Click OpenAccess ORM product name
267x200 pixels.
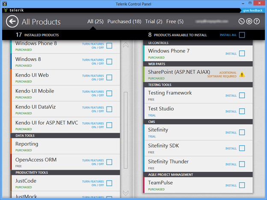click(x=36, y=160)
